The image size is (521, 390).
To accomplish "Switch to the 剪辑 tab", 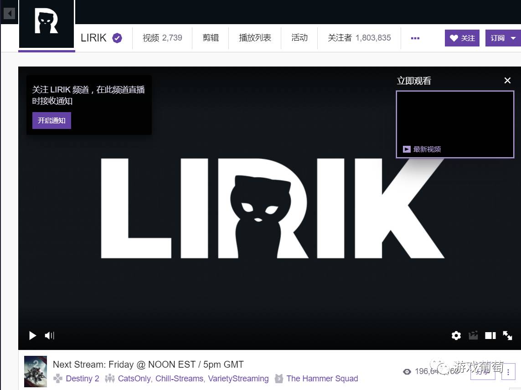I will [210, 38].
